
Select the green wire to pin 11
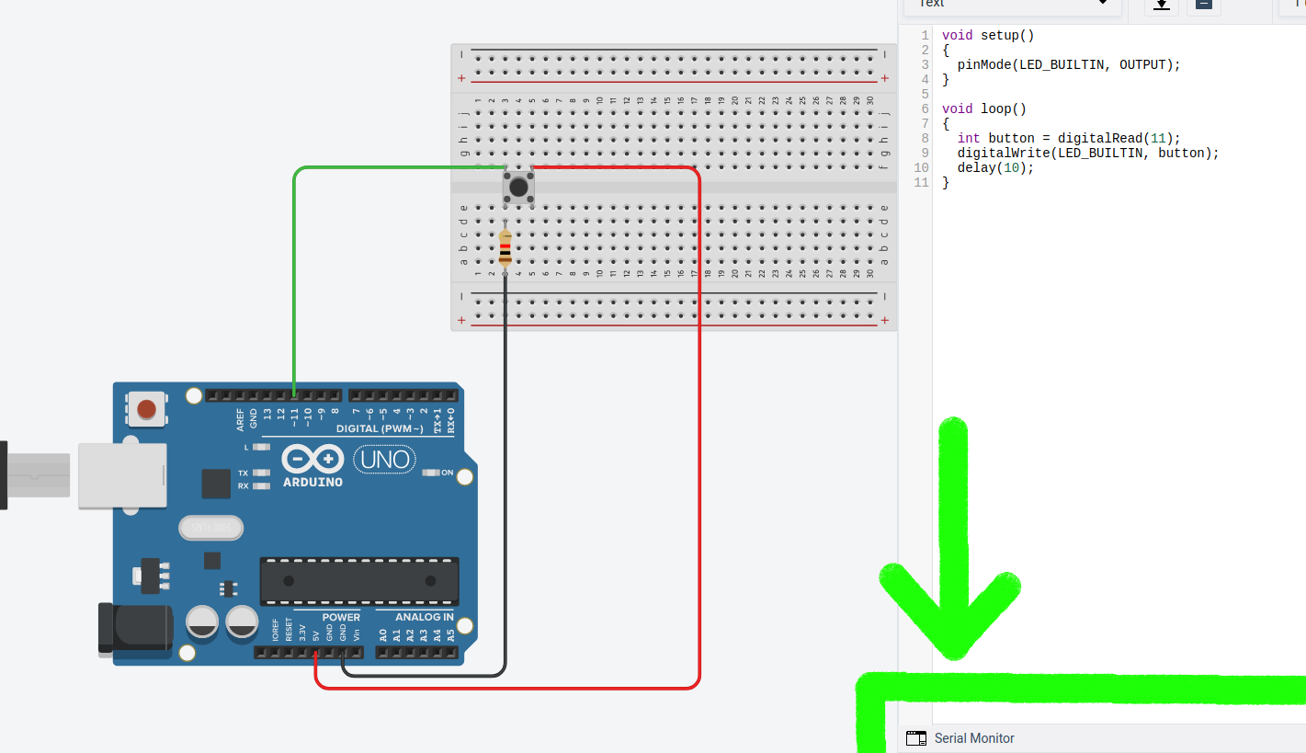point(294,276)
